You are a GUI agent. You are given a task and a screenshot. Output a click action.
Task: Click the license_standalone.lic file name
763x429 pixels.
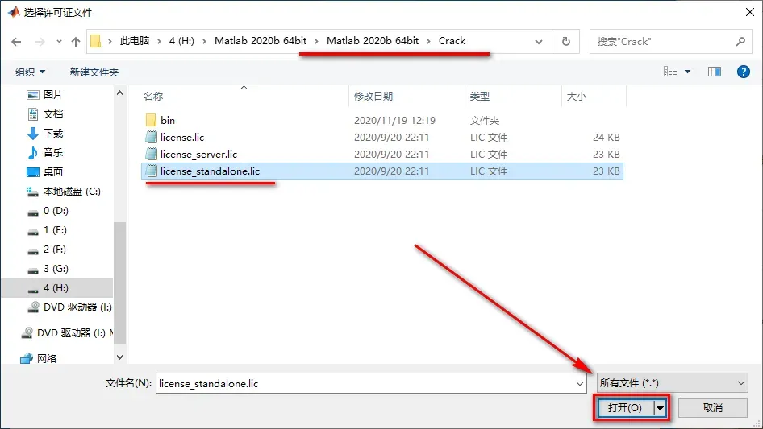coord(211,171)
